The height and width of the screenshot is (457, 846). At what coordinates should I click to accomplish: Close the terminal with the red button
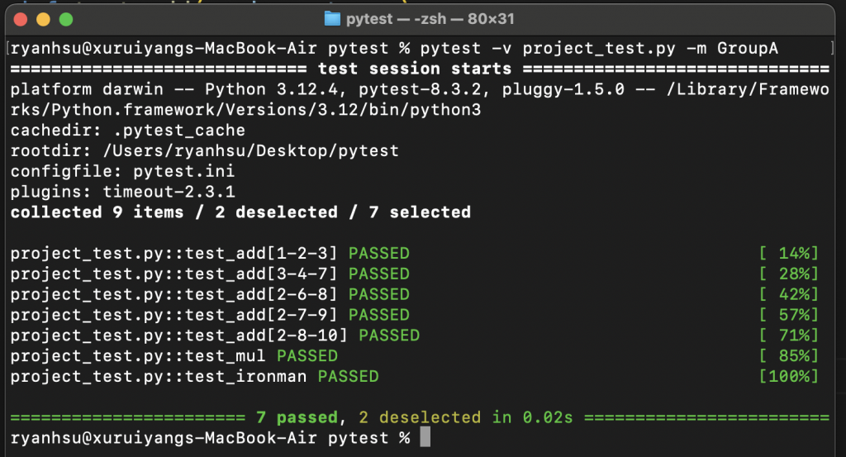tap(21, 20)
